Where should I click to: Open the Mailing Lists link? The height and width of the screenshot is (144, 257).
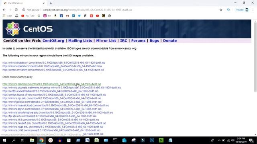[80, 41]
